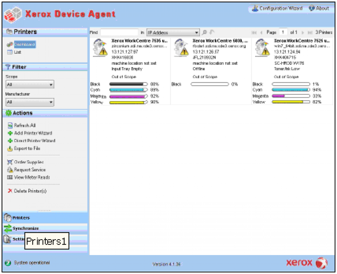
Task: Click the List view icon
Action: click(10, 52)
